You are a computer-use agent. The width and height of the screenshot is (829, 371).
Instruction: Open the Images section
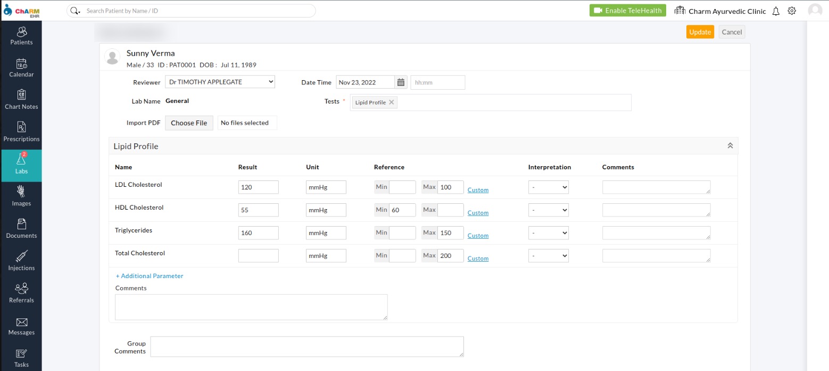click(x=21, y=197)
